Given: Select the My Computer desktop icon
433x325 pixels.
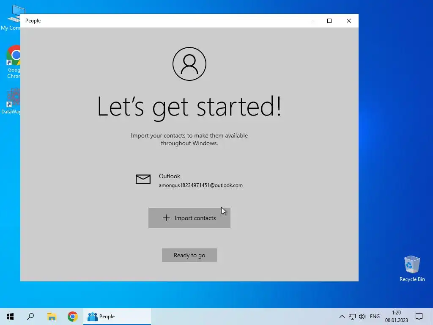Looking at the screenshot, I should coord(11,18).
